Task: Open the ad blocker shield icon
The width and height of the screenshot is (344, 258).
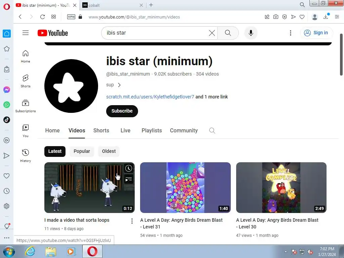Action: pos(285,17)
